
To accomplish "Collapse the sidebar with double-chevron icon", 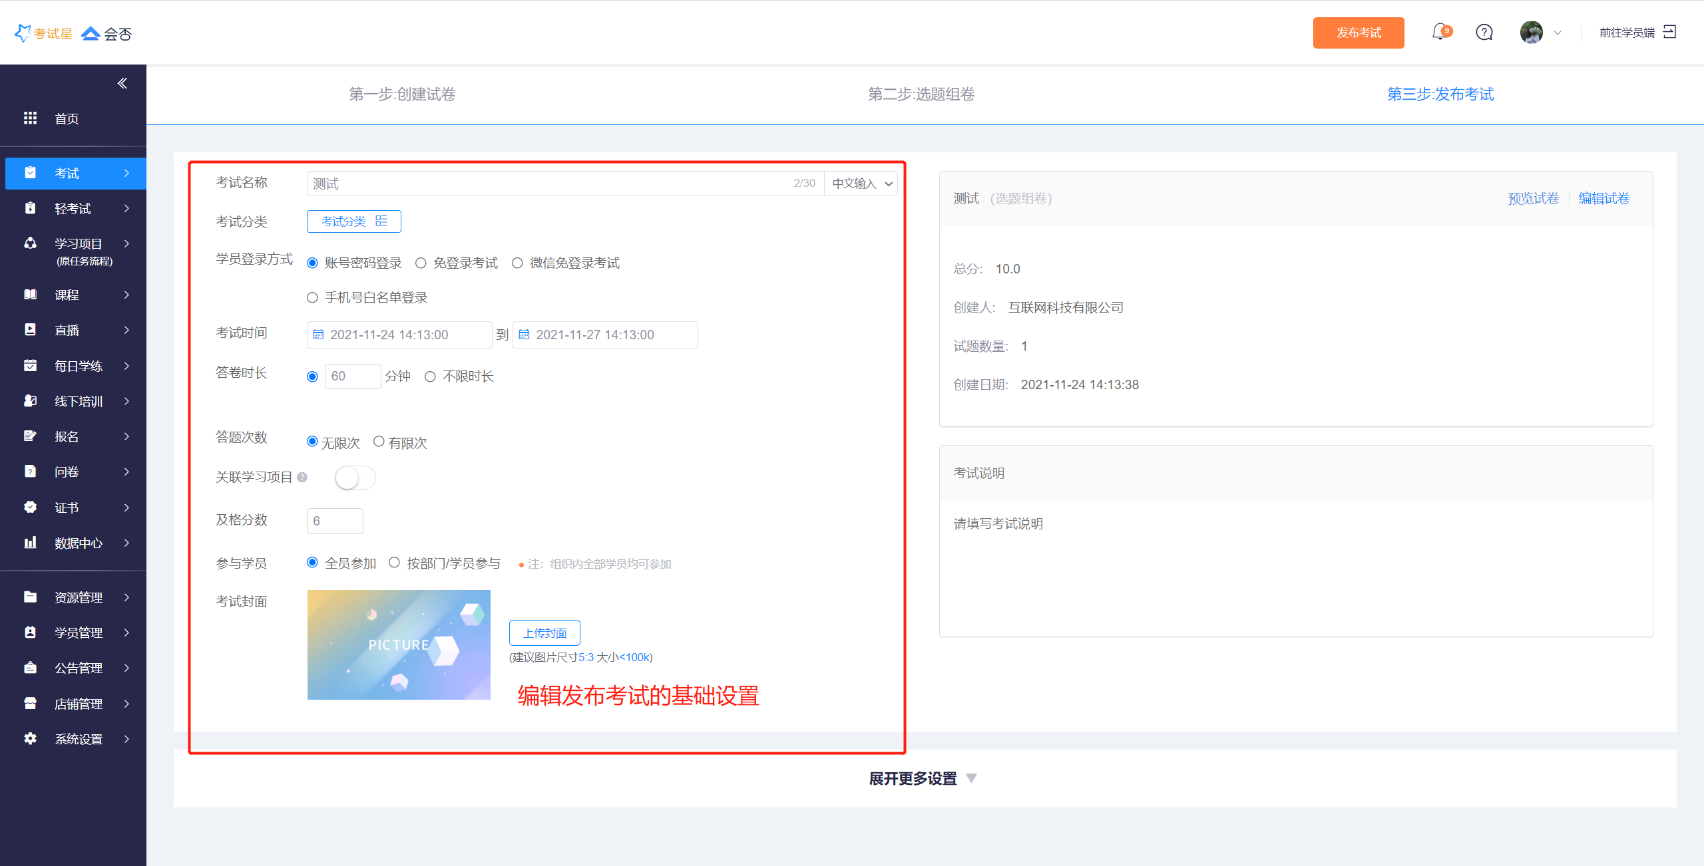I will point(122,83).
